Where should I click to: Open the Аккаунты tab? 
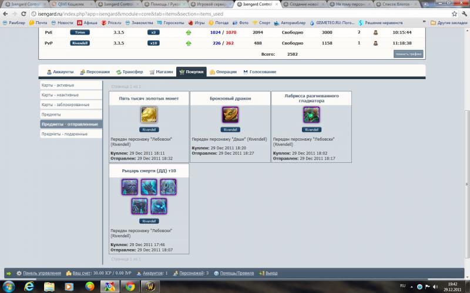(x=60, y=71)
